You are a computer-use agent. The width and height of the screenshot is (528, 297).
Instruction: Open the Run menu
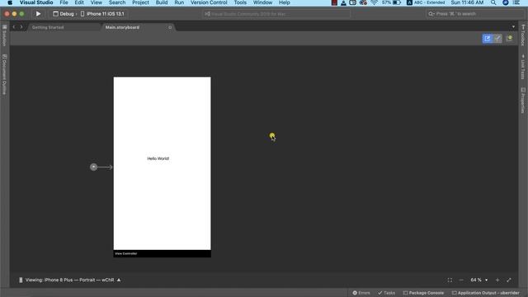point(179,2)
